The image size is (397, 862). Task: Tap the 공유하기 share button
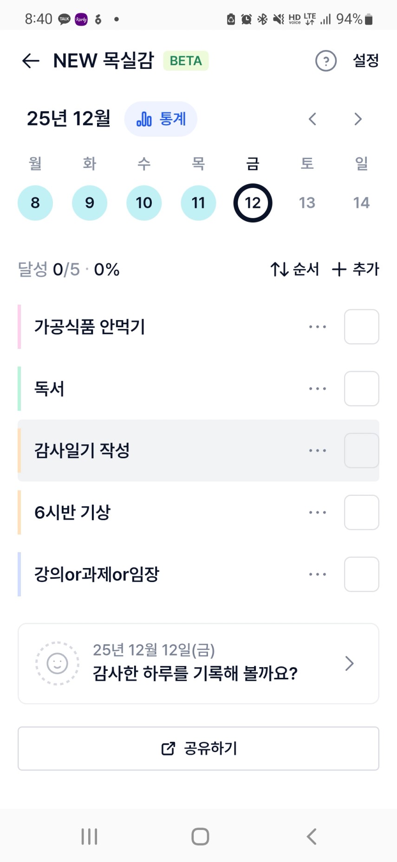click(x=198, y=748)
